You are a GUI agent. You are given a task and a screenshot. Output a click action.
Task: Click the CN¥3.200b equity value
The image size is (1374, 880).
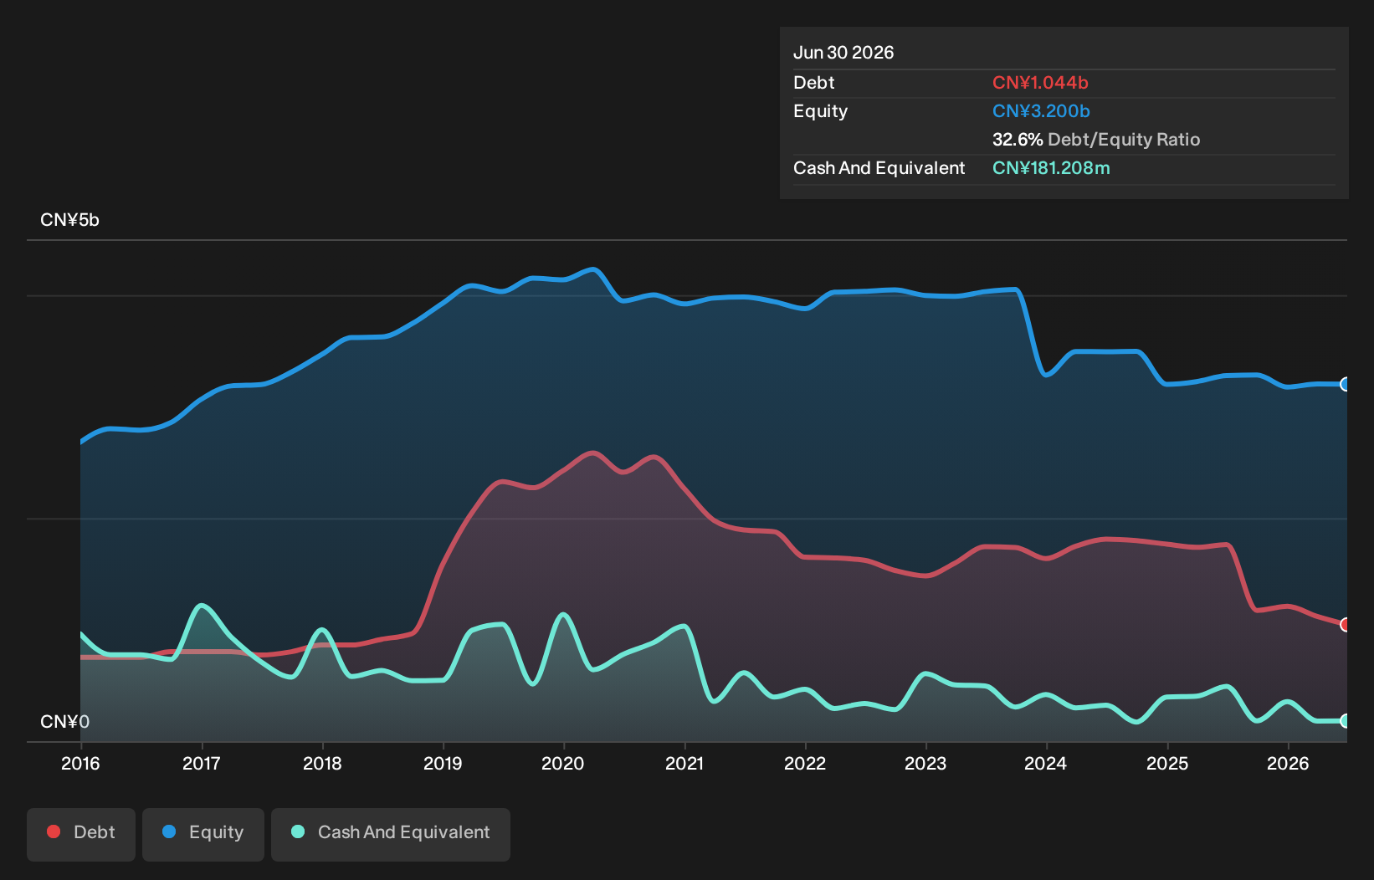coord(1041,111)
